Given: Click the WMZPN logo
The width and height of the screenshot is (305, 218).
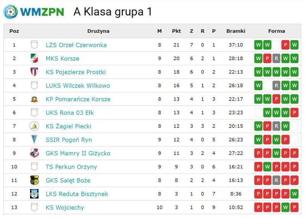Looking at the screenshot, I should 34,12.
